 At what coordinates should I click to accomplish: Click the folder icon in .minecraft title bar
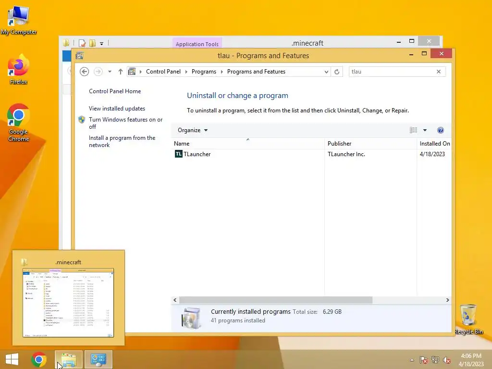coord(66,43)
